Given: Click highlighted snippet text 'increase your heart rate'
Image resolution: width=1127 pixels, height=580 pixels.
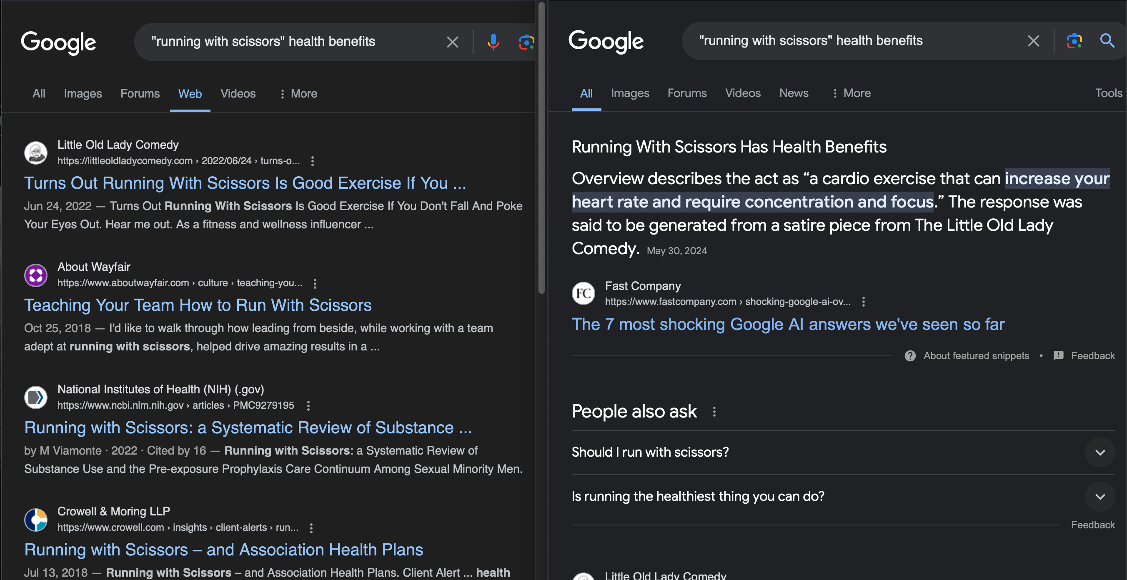Looking at the screenshot, I should (x=840, y=190).
